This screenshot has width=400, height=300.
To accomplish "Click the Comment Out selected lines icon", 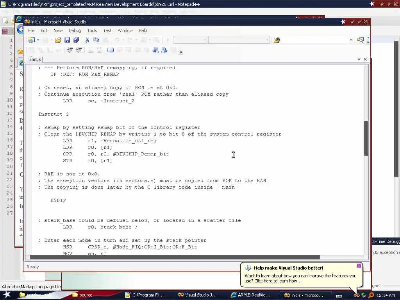I will (90, 50).
